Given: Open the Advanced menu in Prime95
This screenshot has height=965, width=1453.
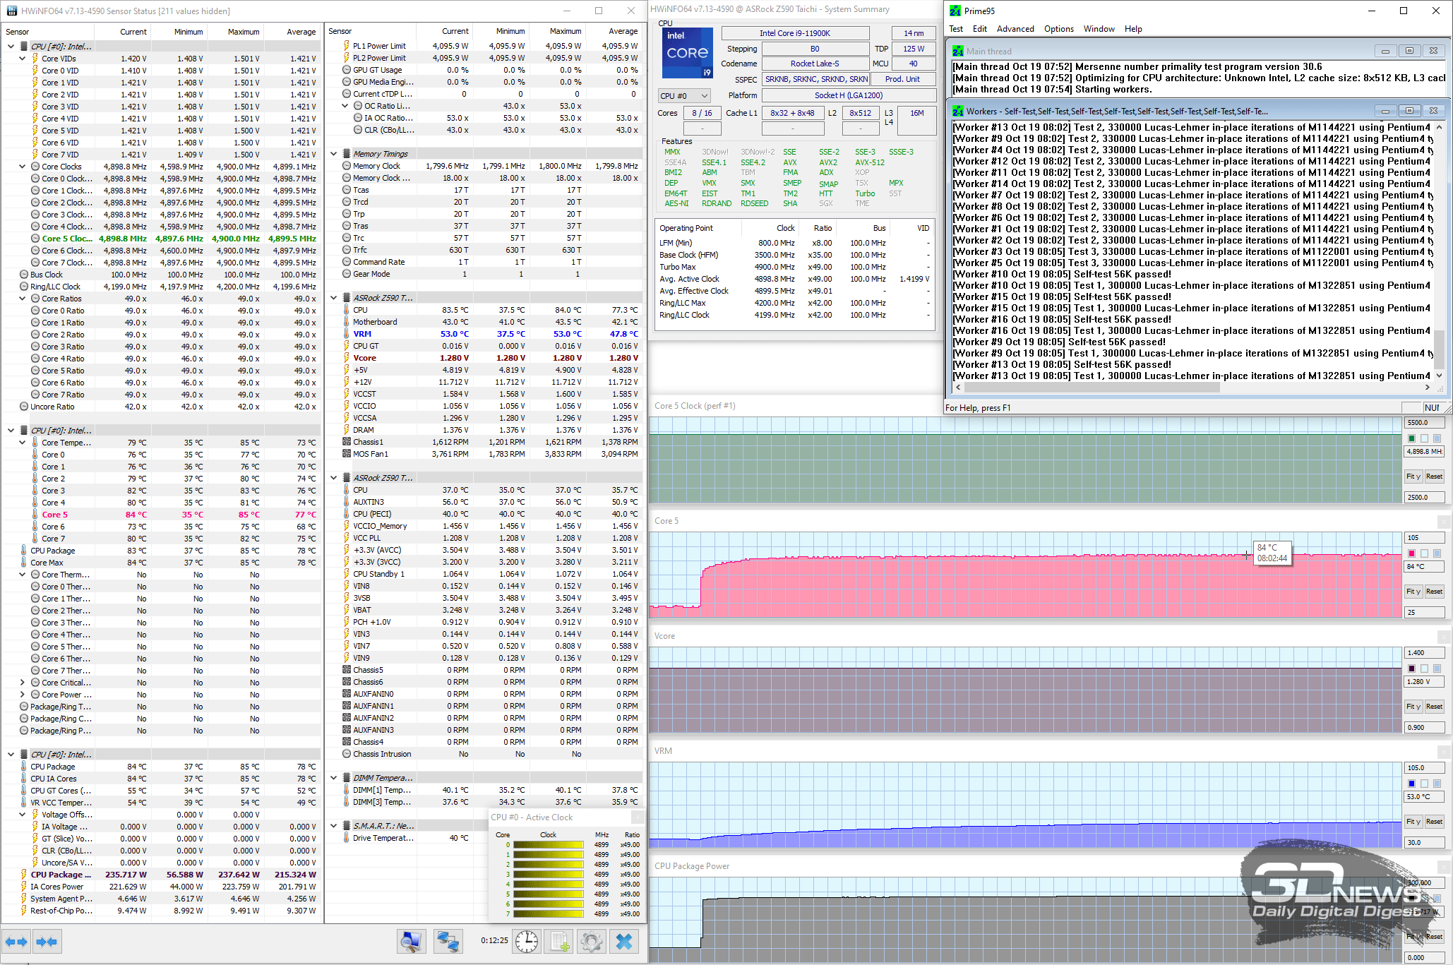Looking at the screenshot, I should (1015, 29).
